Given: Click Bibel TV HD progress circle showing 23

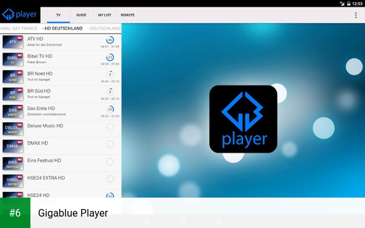Looking at the screenshot, I should (110, 57).
